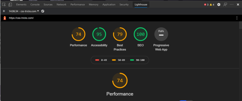This screenshot has width=242, height=101.
Task: Clear all reports with the circle-slash icon
Action: 43,11
